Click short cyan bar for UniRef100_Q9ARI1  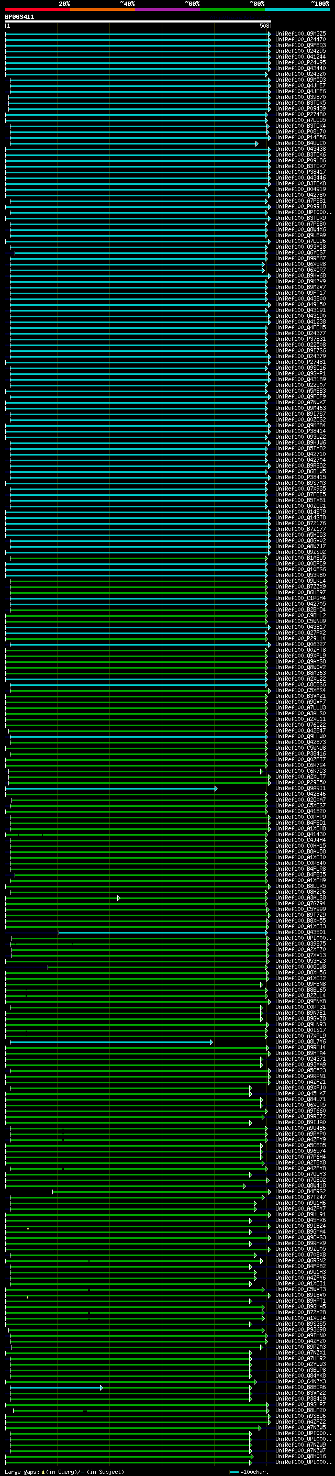pyautogui.click(x=111, y=789)
